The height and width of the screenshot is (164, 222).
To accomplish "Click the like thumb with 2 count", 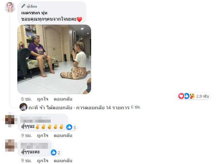I will [53, 152].
